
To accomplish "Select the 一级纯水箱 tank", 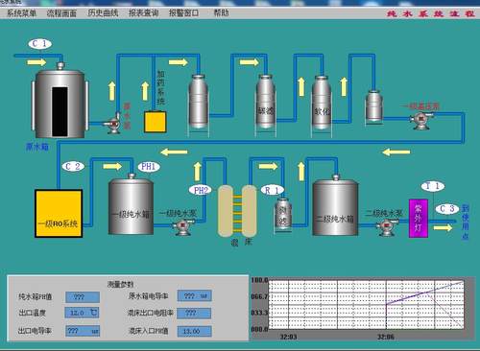I will point(132,204).
